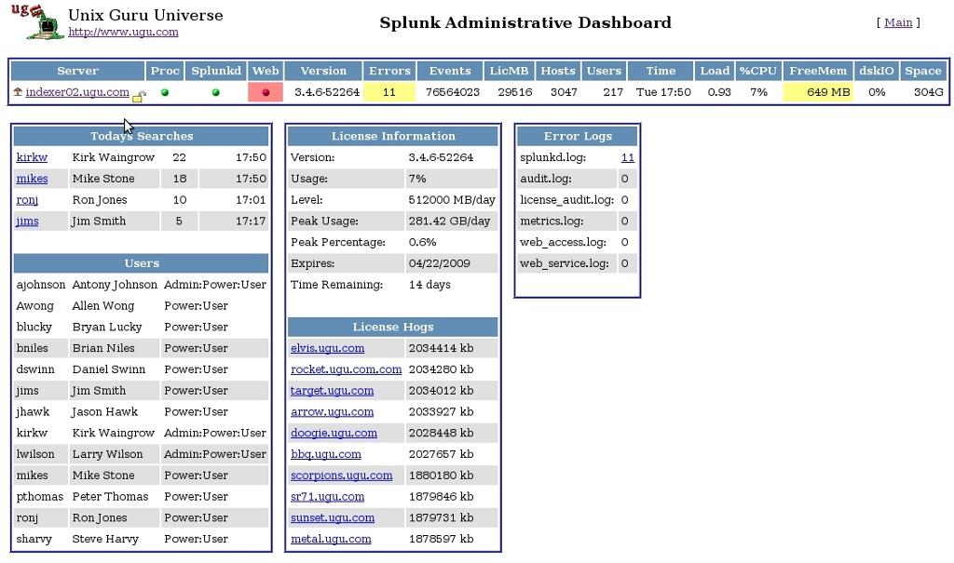Click the ajohnson user row
Viewport: 954px width, 563px height.
tap(142, 285)
